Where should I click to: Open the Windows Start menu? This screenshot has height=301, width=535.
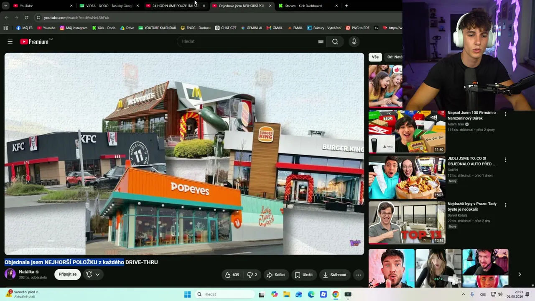[187, 294]
